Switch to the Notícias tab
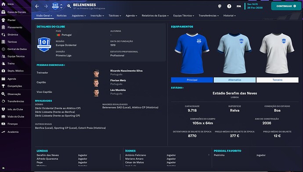 tap(61, 16)
